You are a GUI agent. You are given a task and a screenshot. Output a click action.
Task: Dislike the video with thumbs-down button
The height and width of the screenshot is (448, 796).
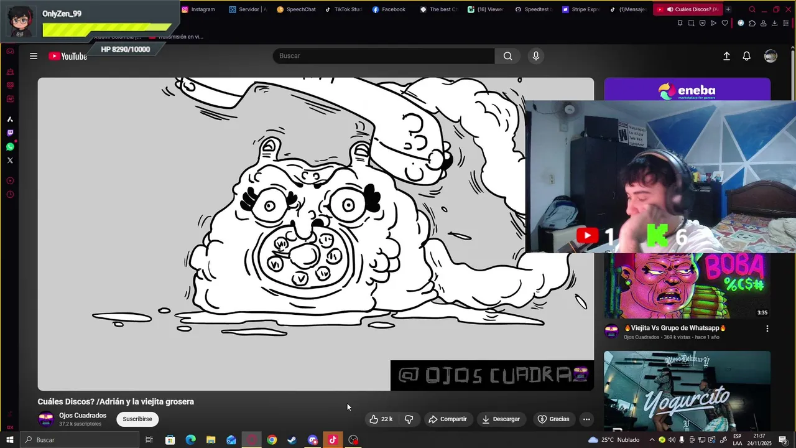(409, 419)
